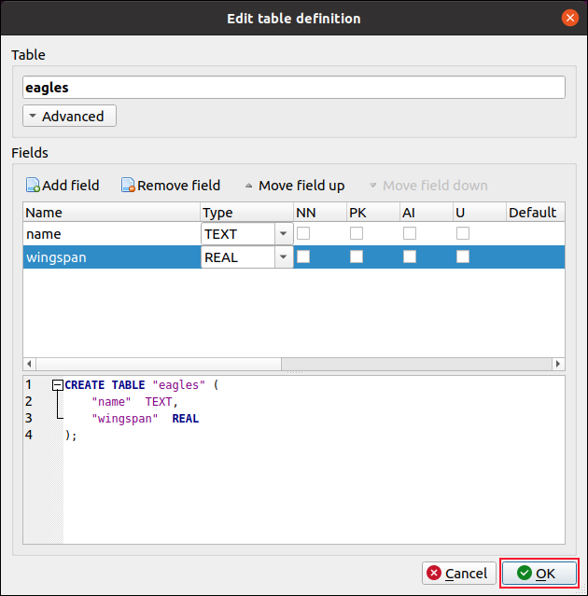Click the Type column header

[x=245, y=213]
